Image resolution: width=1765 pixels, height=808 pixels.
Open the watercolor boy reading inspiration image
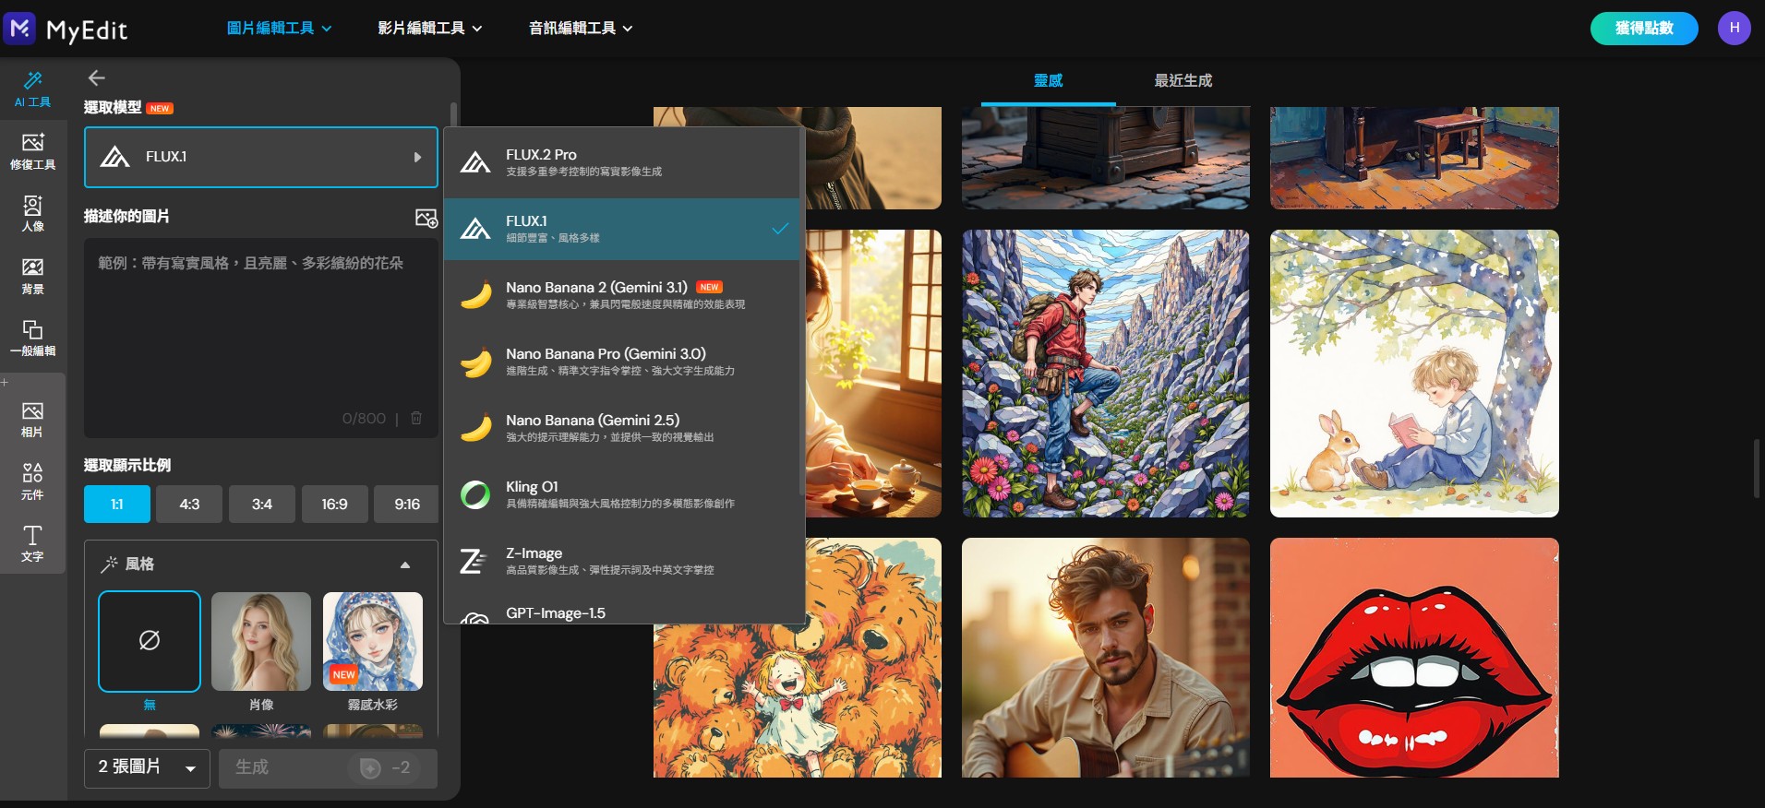tap(1414, 374)
